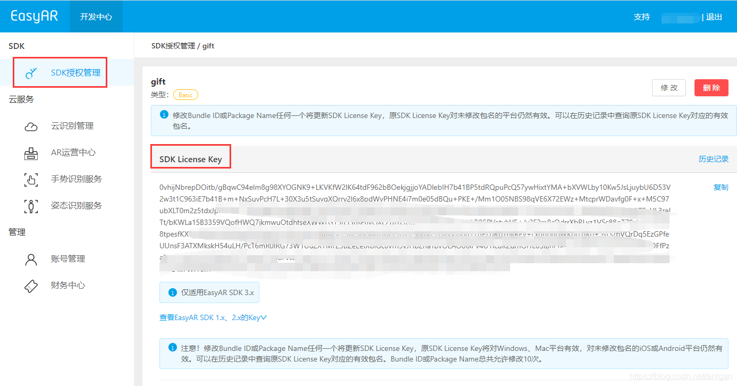Click the hand gesture recognition icon
The height and width of the screenshot is (386, 737).
click(x=31, y=179)
